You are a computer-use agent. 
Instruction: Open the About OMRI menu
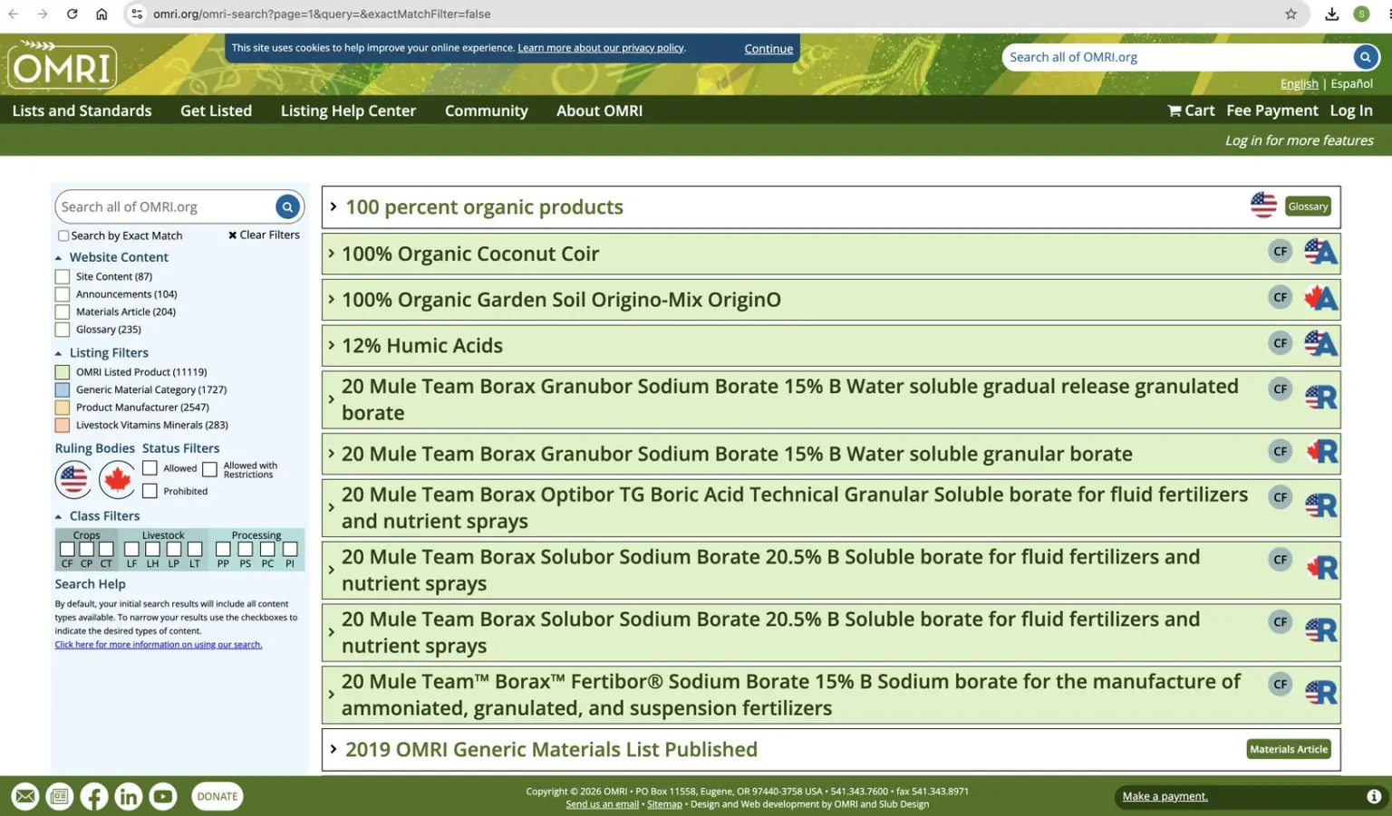[599, 110]
